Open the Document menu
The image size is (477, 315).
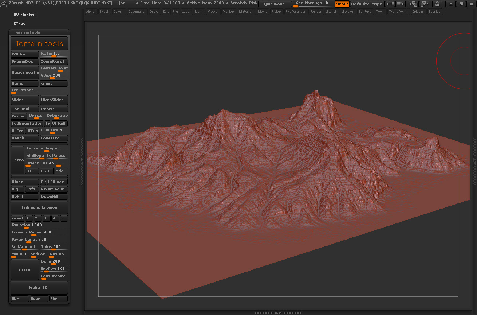click(136, 12)
